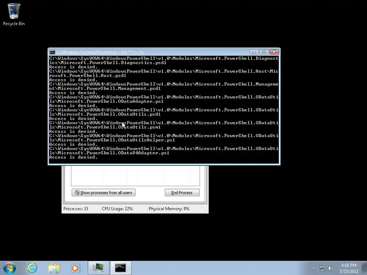Viewport: 367px width, 275px height.
Task: Click Physical Memory: 9% status entry
Action: [169, 209]
